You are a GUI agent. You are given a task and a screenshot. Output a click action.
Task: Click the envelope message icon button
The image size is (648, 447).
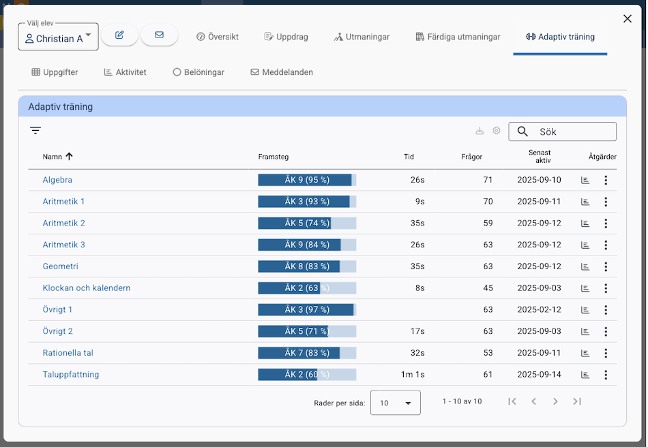click(x=159, y=35)
